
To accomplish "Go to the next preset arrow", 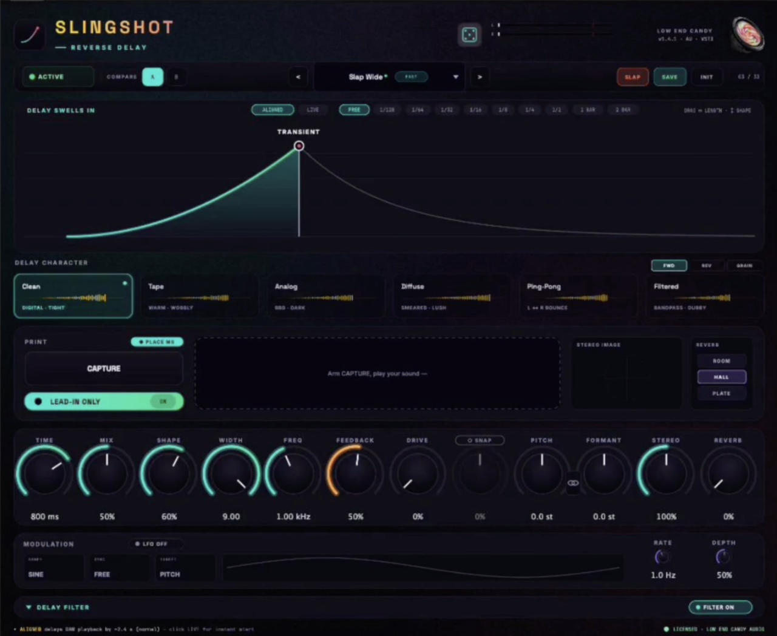I will click(x=480, y=77).
